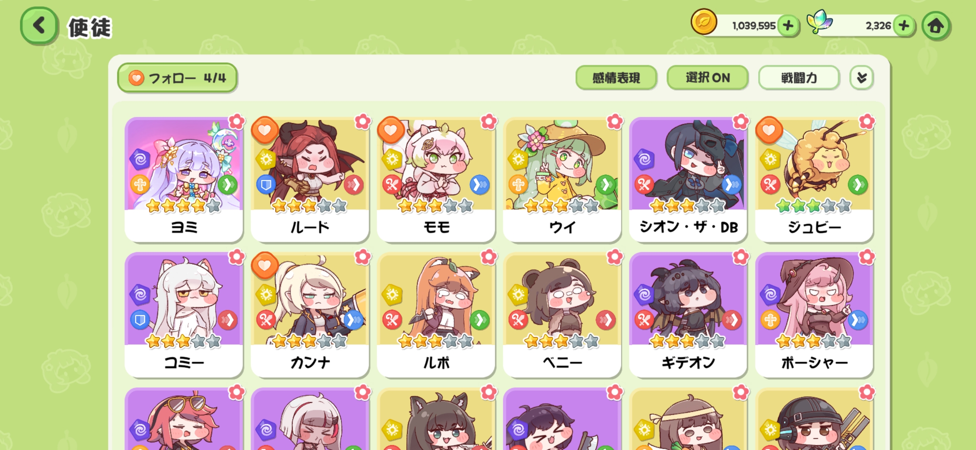Select the モモ character card
Viewport: 976px width, 450px height.
436,179
